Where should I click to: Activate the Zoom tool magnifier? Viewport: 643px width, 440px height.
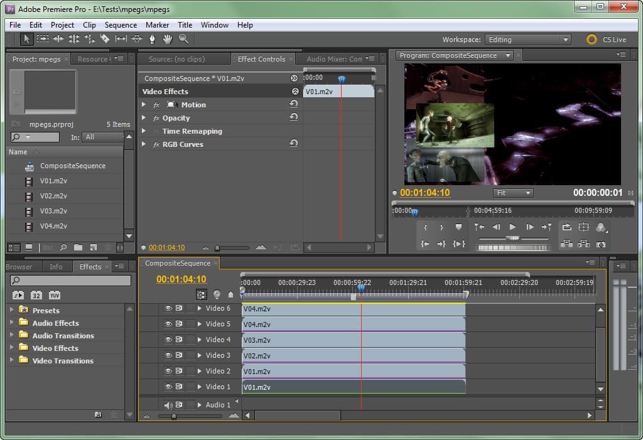(x=183, y=39)
